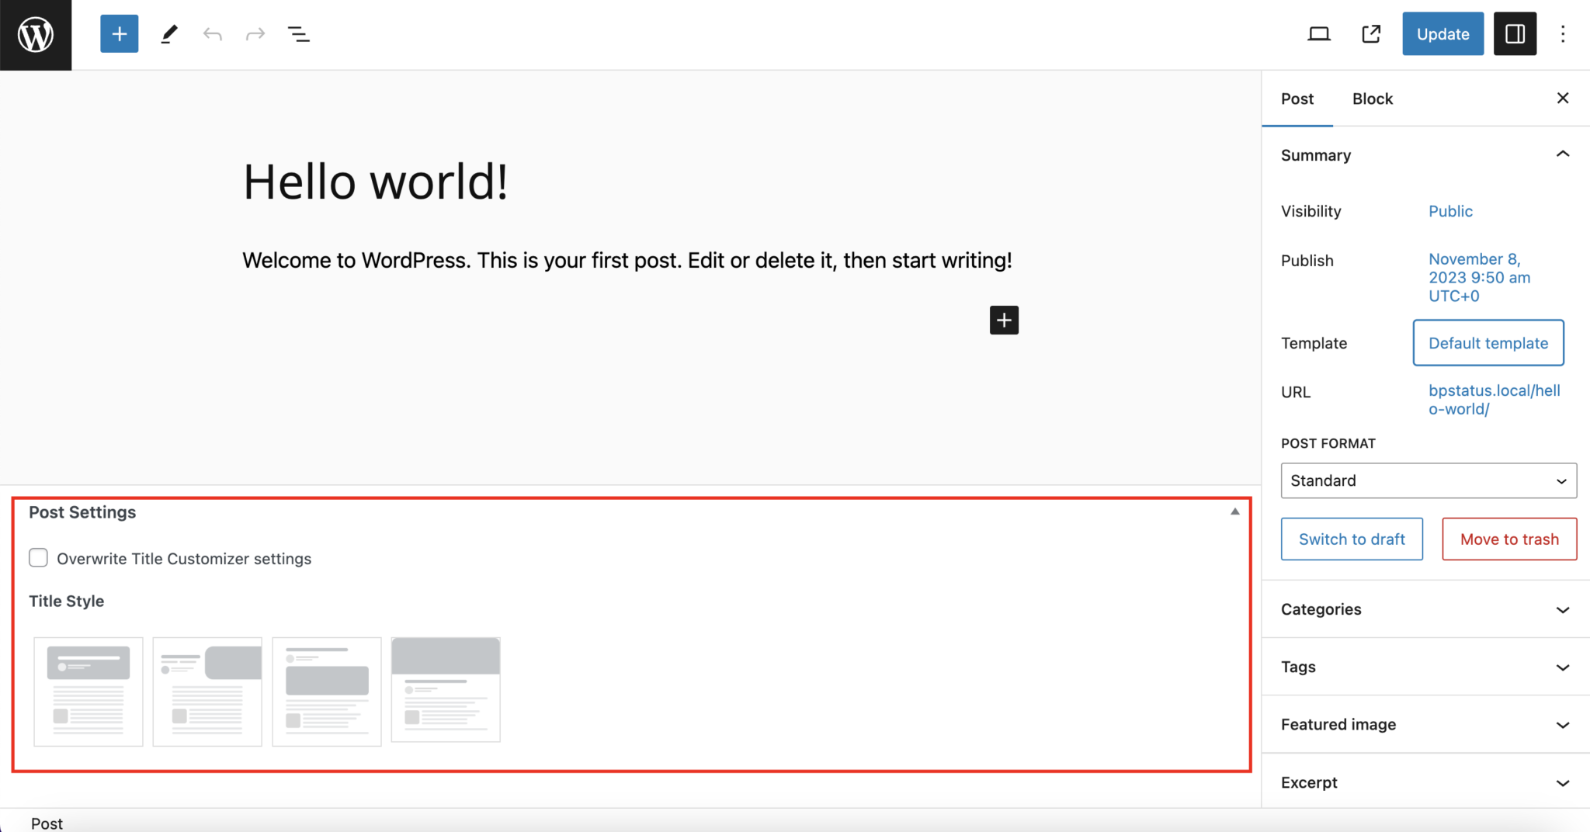
Task: Switch to the Block tab
Action: pos(1372,99)
